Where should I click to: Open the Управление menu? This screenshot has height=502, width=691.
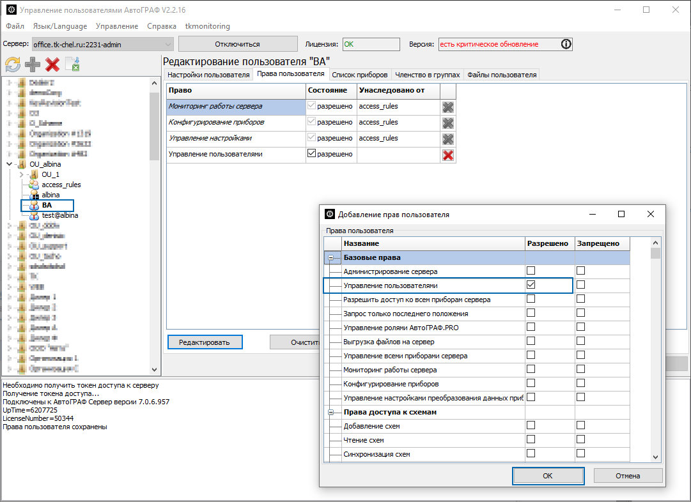click(117, 26)
